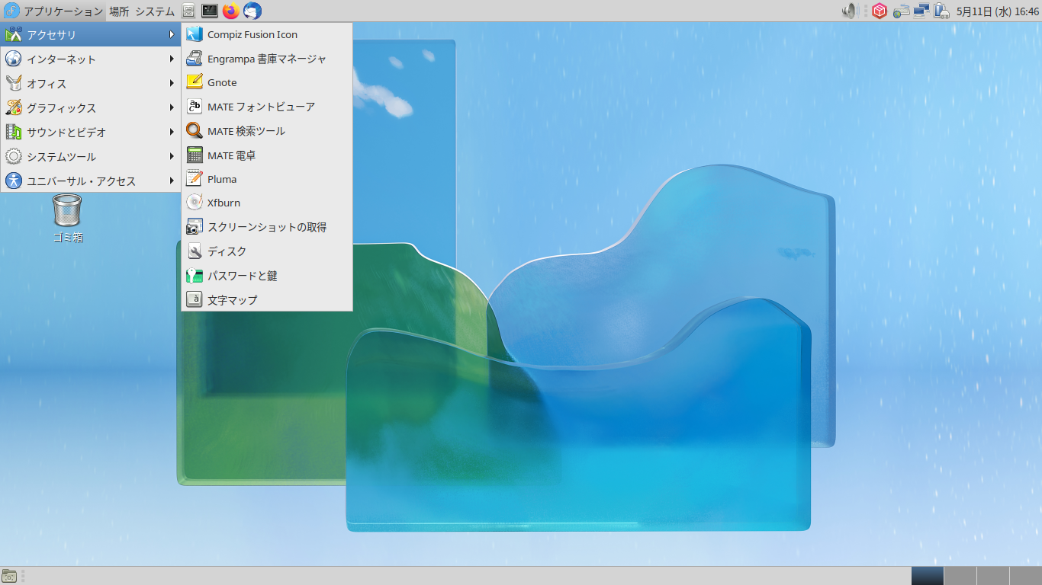Launch スクリーンショットの取得
This screenshot has width=1042, height=585.
pyautogui.click(x=267, y=227)
